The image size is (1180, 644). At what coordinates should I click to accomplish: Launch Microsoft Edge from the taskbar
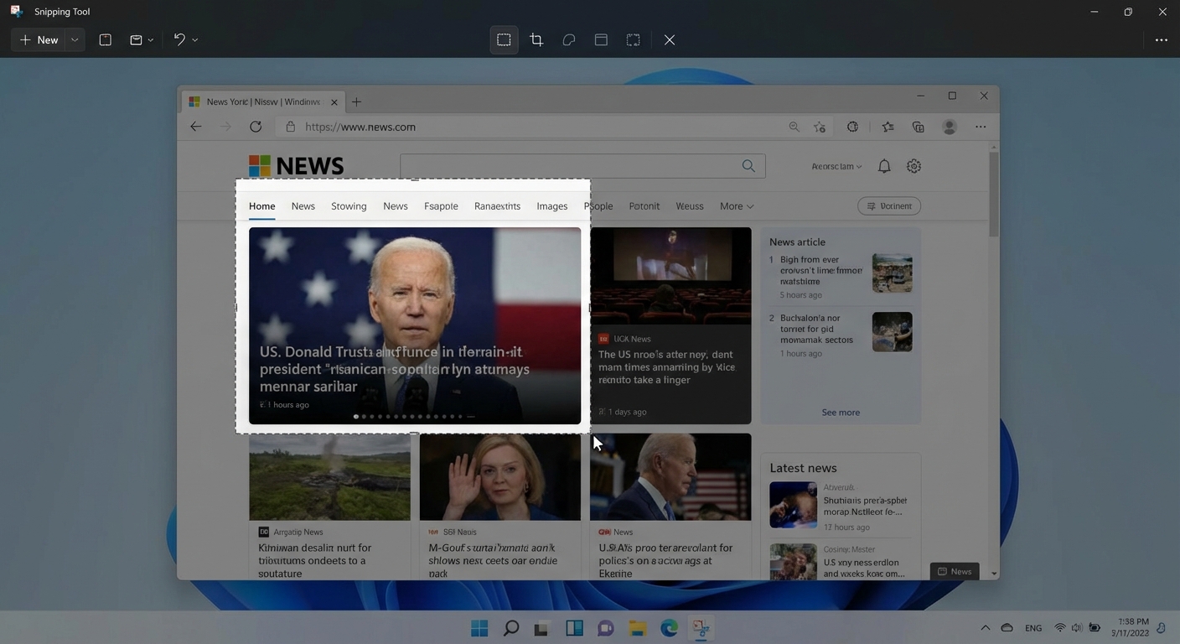pos(670,626)
